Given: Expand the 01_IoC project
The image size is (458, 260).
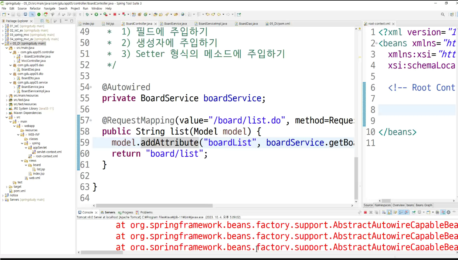Looking at the screenshot, I should point(3,26).
